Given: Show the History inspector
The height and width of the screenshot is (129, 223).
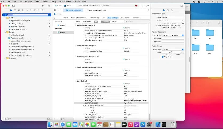Looking at the screenshot, I should click(x=168, y=10).
